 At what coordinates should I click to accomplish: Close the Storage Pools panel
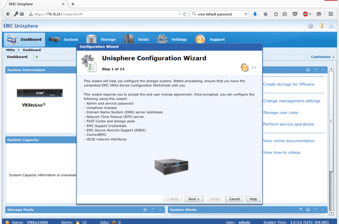pyautogui.click(x=160, y=210)
